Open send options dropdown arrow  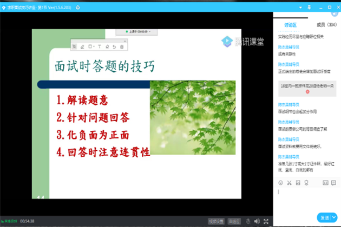pyautogui.click(x=335, y=217)
